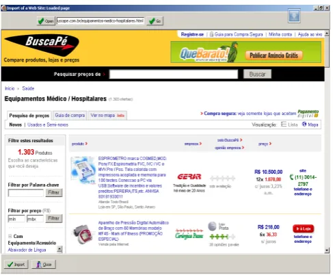Click the download arrow icon at top right
The width and height of the screenshot is (333, 275).
coord(294,16)
